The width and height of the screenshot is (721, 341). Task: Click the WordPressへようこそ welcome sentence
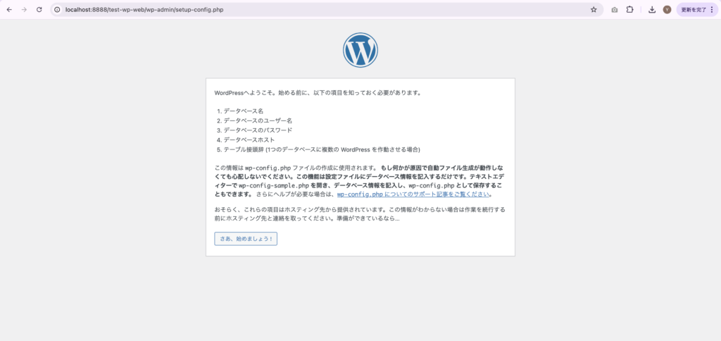click(x=318, y=92)
